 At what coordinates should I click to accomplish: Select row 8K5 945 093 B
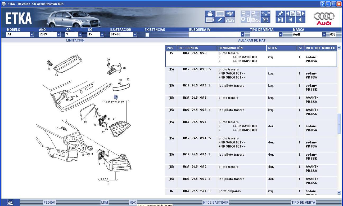tap(251, 89)
